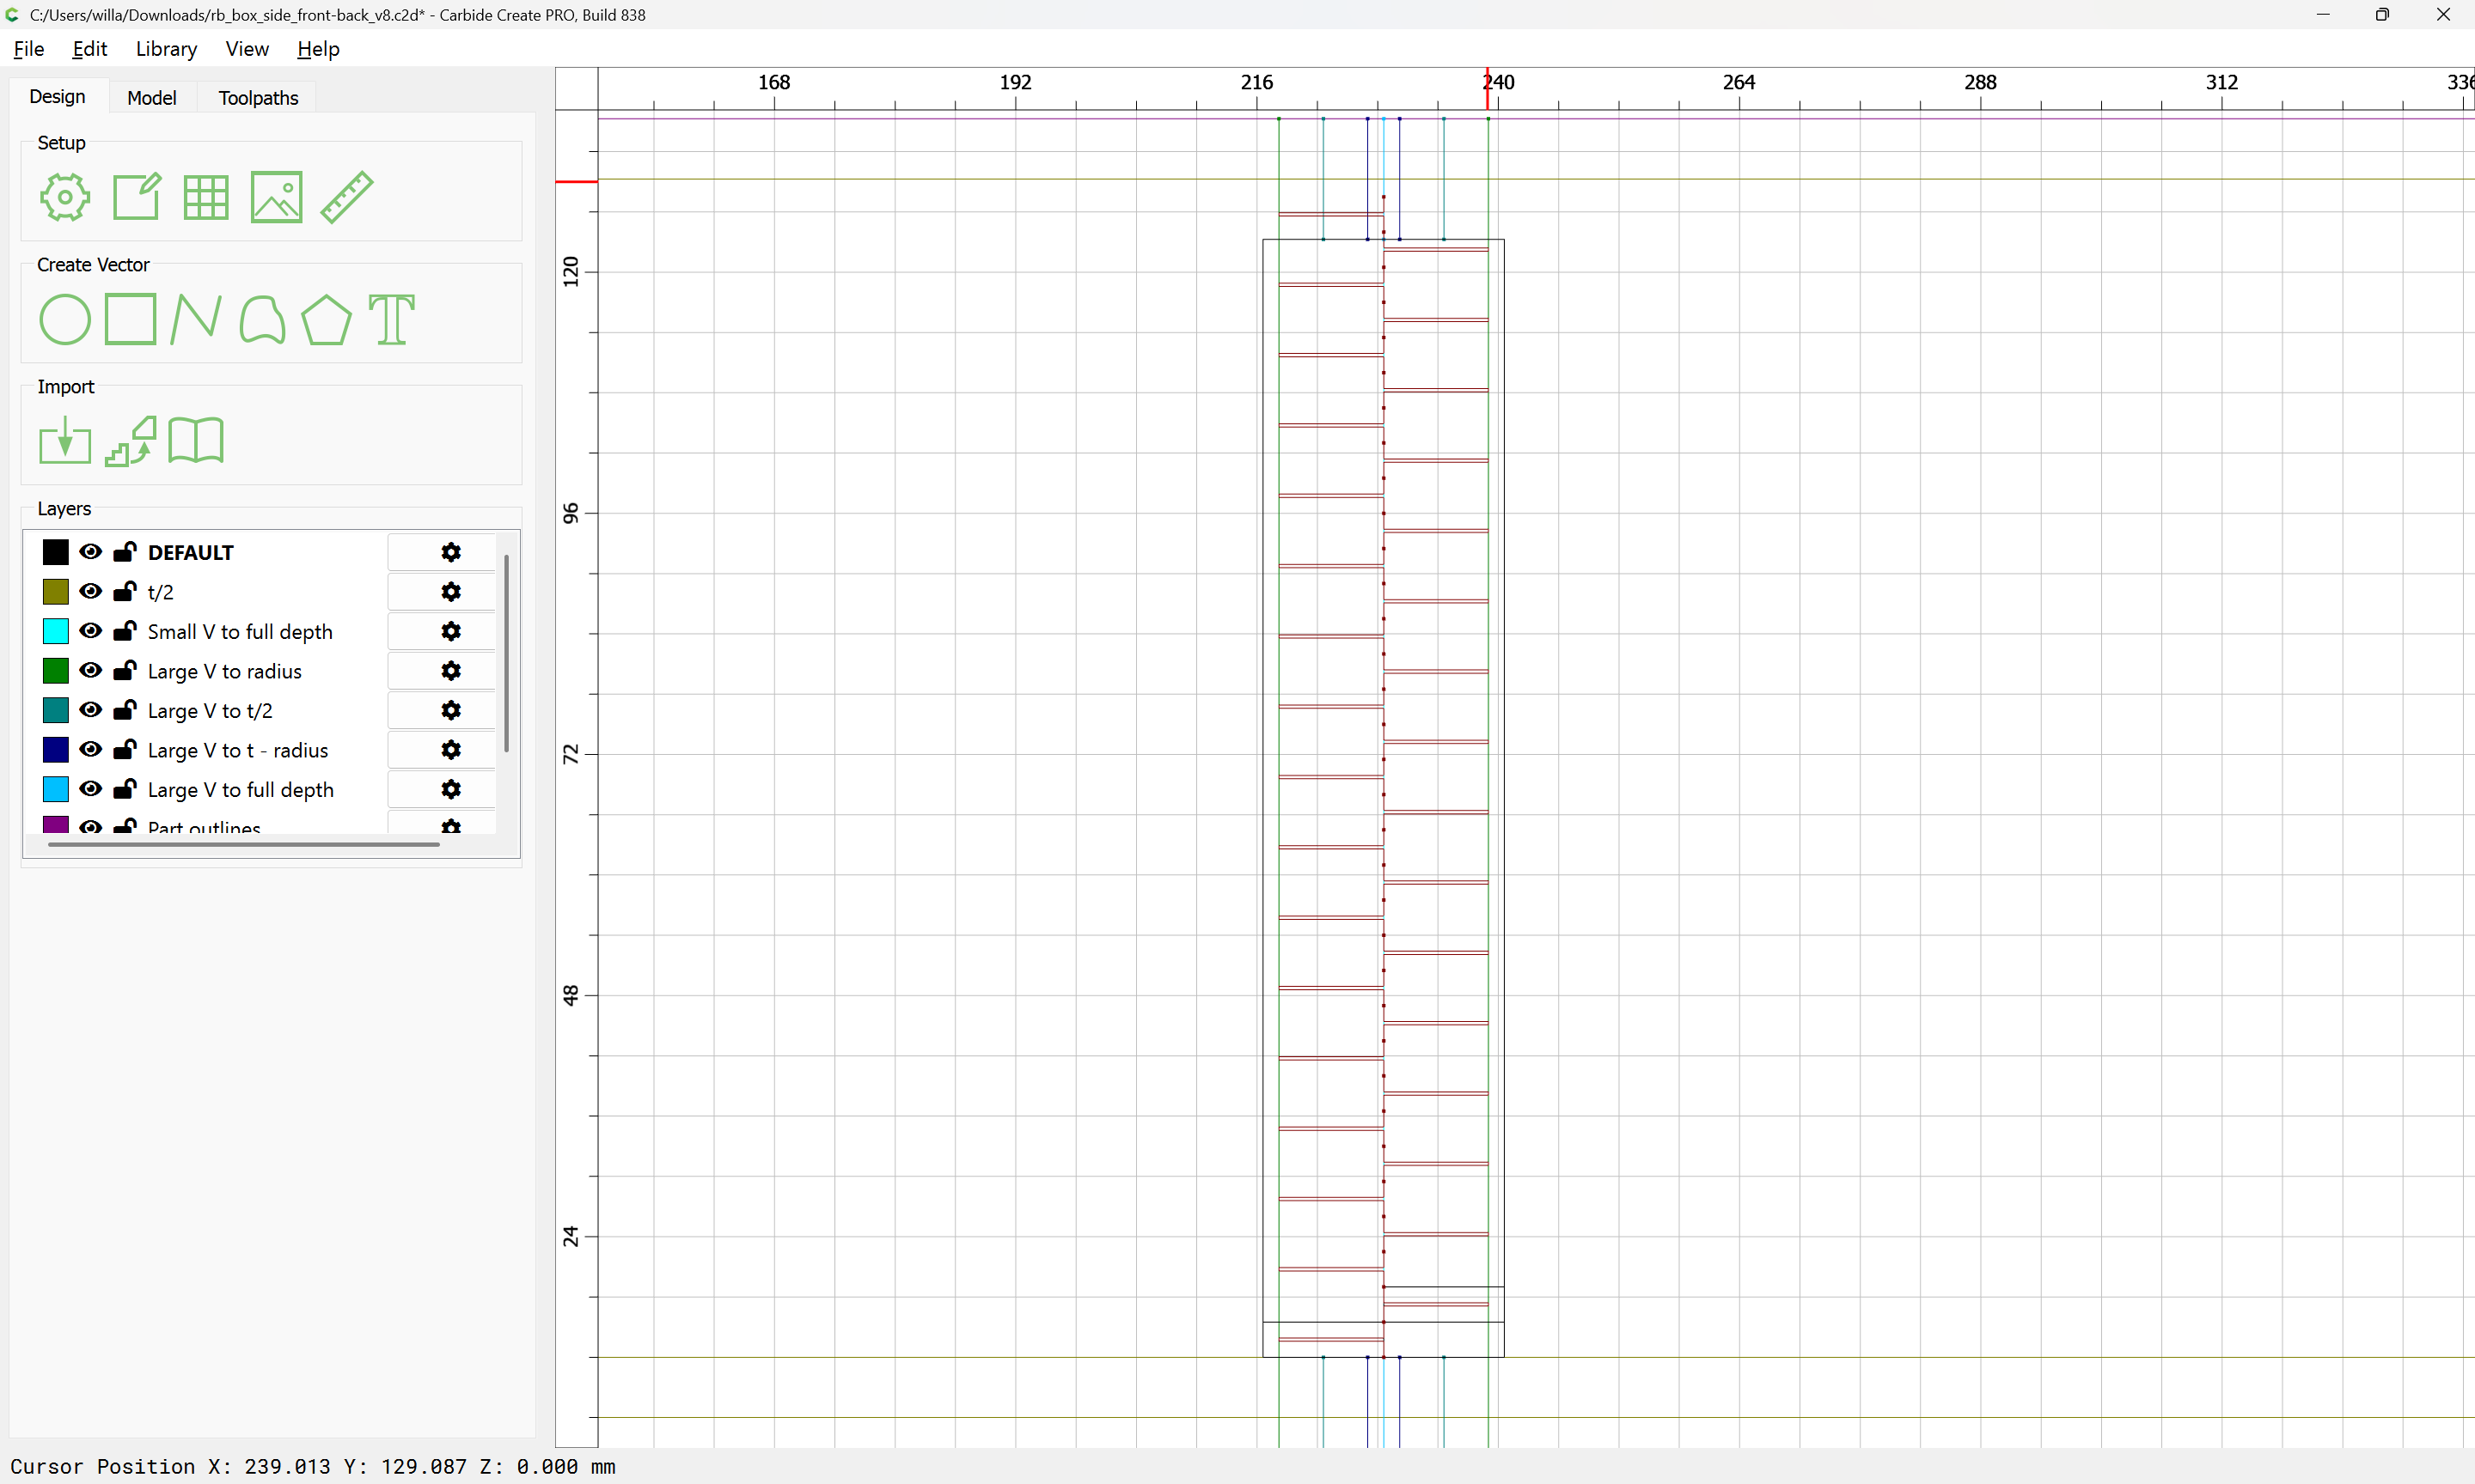Open settings for Large V to full depth layer
The width and height of the screenshot is (2475, 1484).
tap(451, 789)
